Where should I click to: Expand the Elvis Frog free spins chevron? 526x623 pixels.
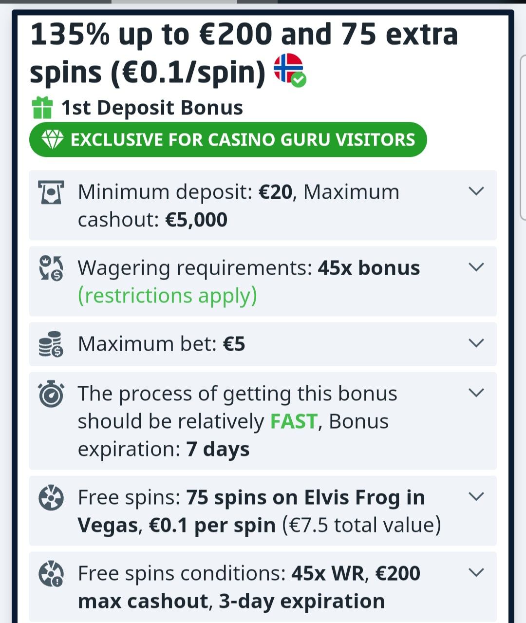click(x=476, y=496)
